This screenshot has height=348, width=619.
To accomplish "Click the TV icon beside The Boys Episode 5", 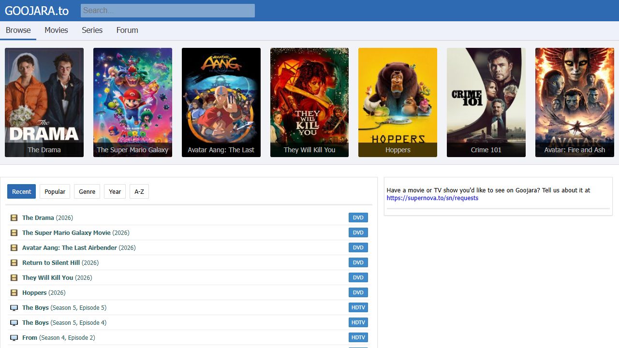I will [14, 308].
